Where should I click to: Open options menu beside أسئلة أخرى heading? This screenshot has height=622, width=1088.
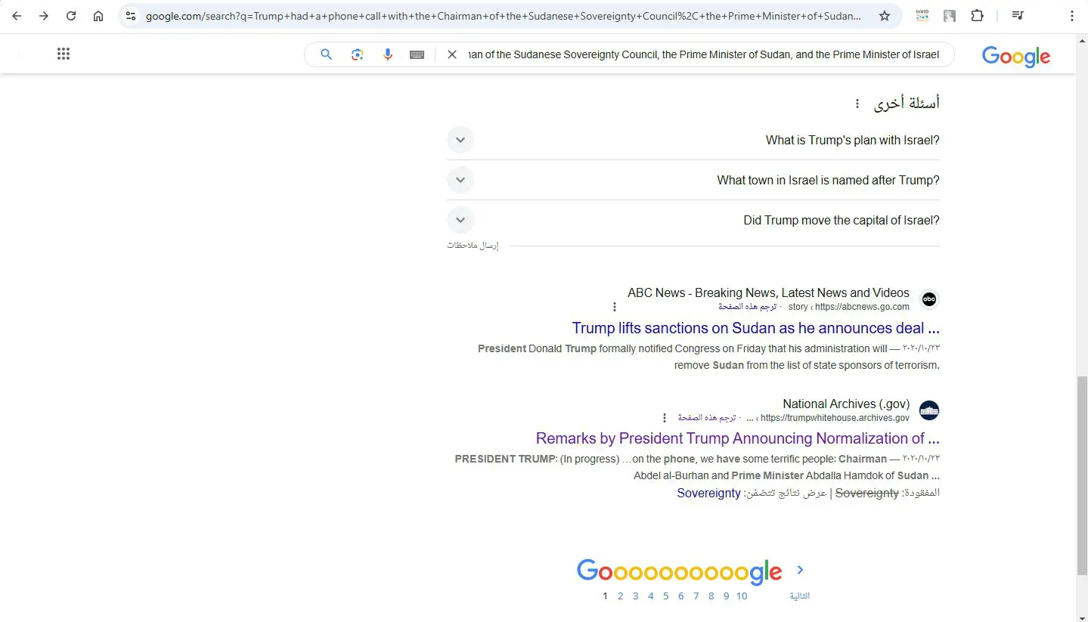point(857,104)
